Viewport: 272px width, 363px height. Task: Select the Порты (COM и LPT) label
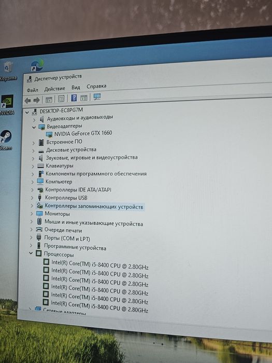67,239
